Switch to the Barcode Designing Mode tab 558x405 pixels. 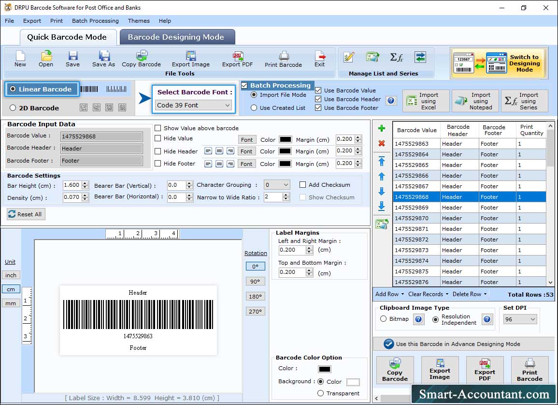click(177, 37)
